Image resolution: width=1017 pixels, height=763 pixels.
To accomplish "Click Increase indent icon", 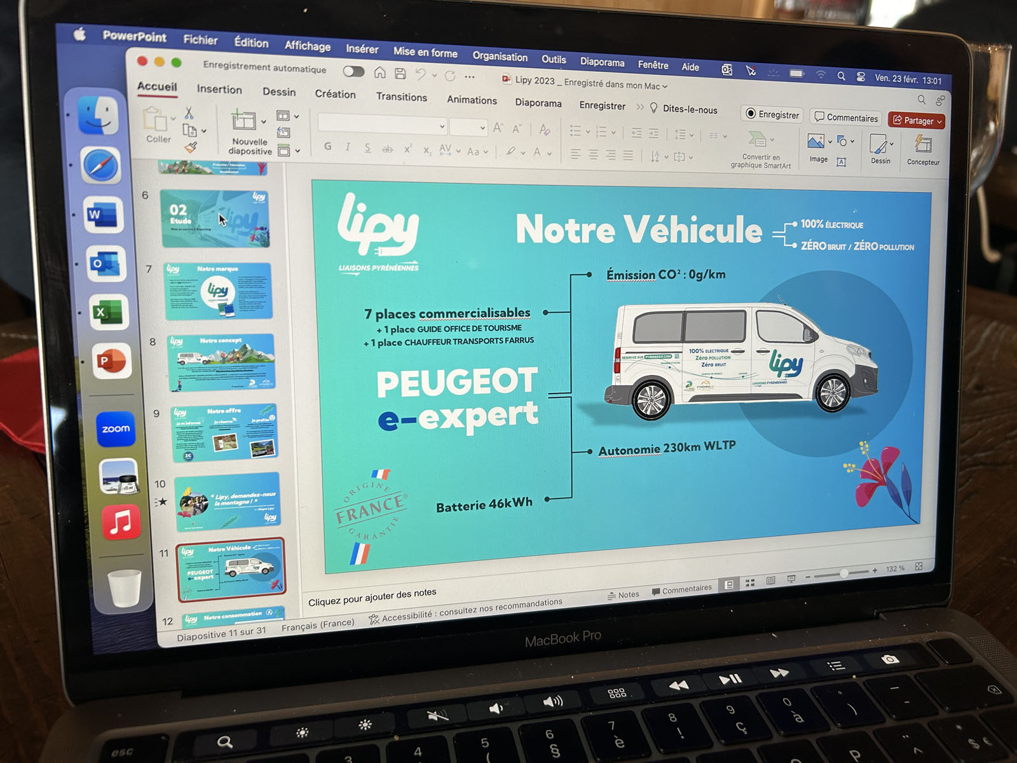I will [653, 134].
